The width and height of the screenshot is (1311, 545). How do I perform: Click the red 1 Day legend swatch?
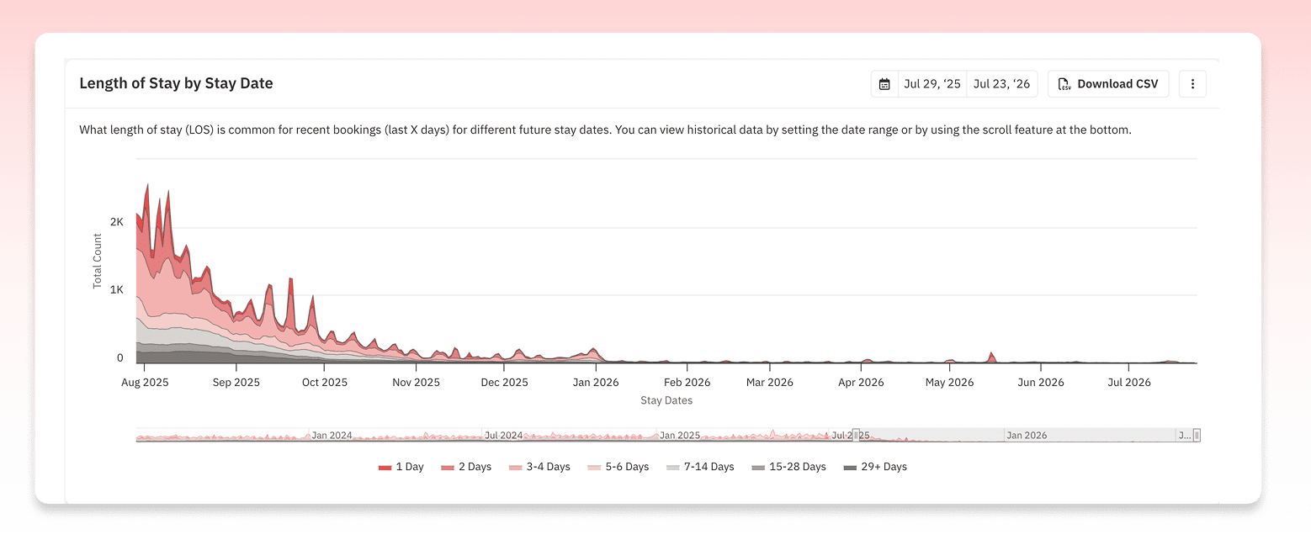(x=385, y=467)
